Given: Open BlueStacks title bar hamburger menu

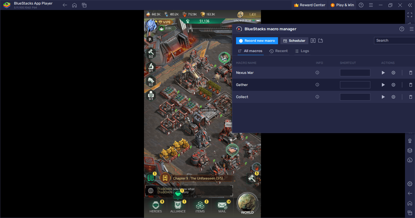Looking at the screenshot, I should coord(371,5).
